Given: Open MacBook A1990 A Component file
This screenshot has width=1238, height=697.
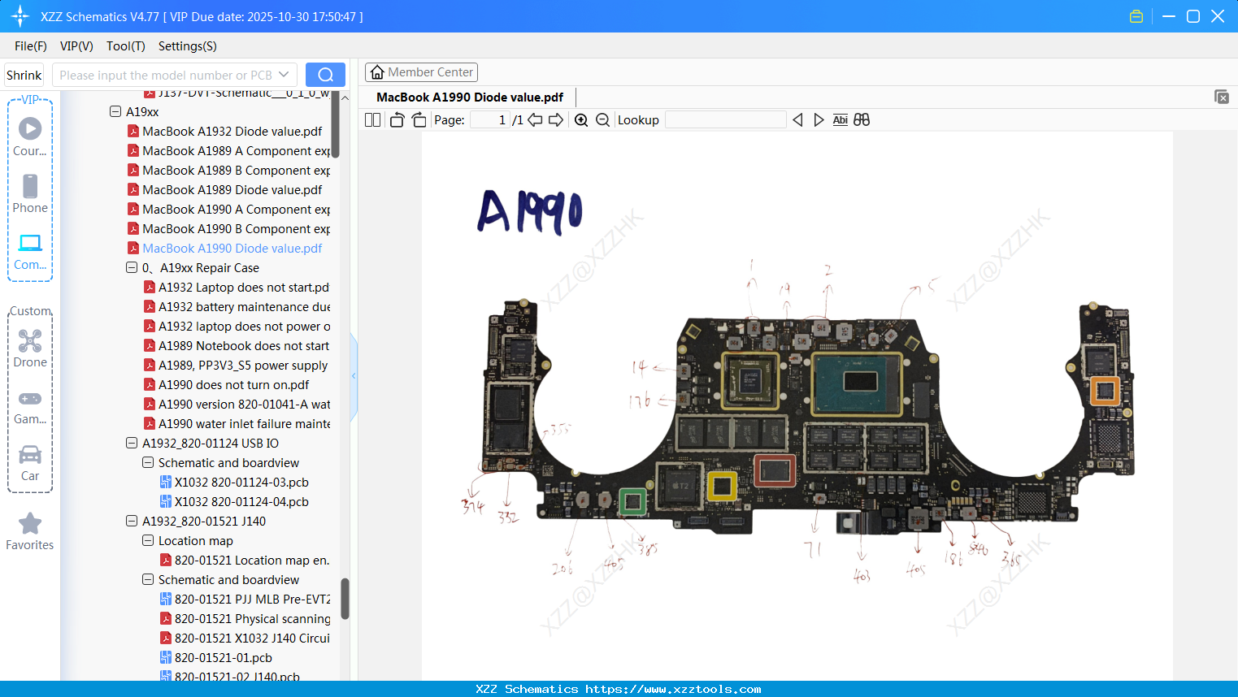Looking at the screenshot, I should point(228,209).
